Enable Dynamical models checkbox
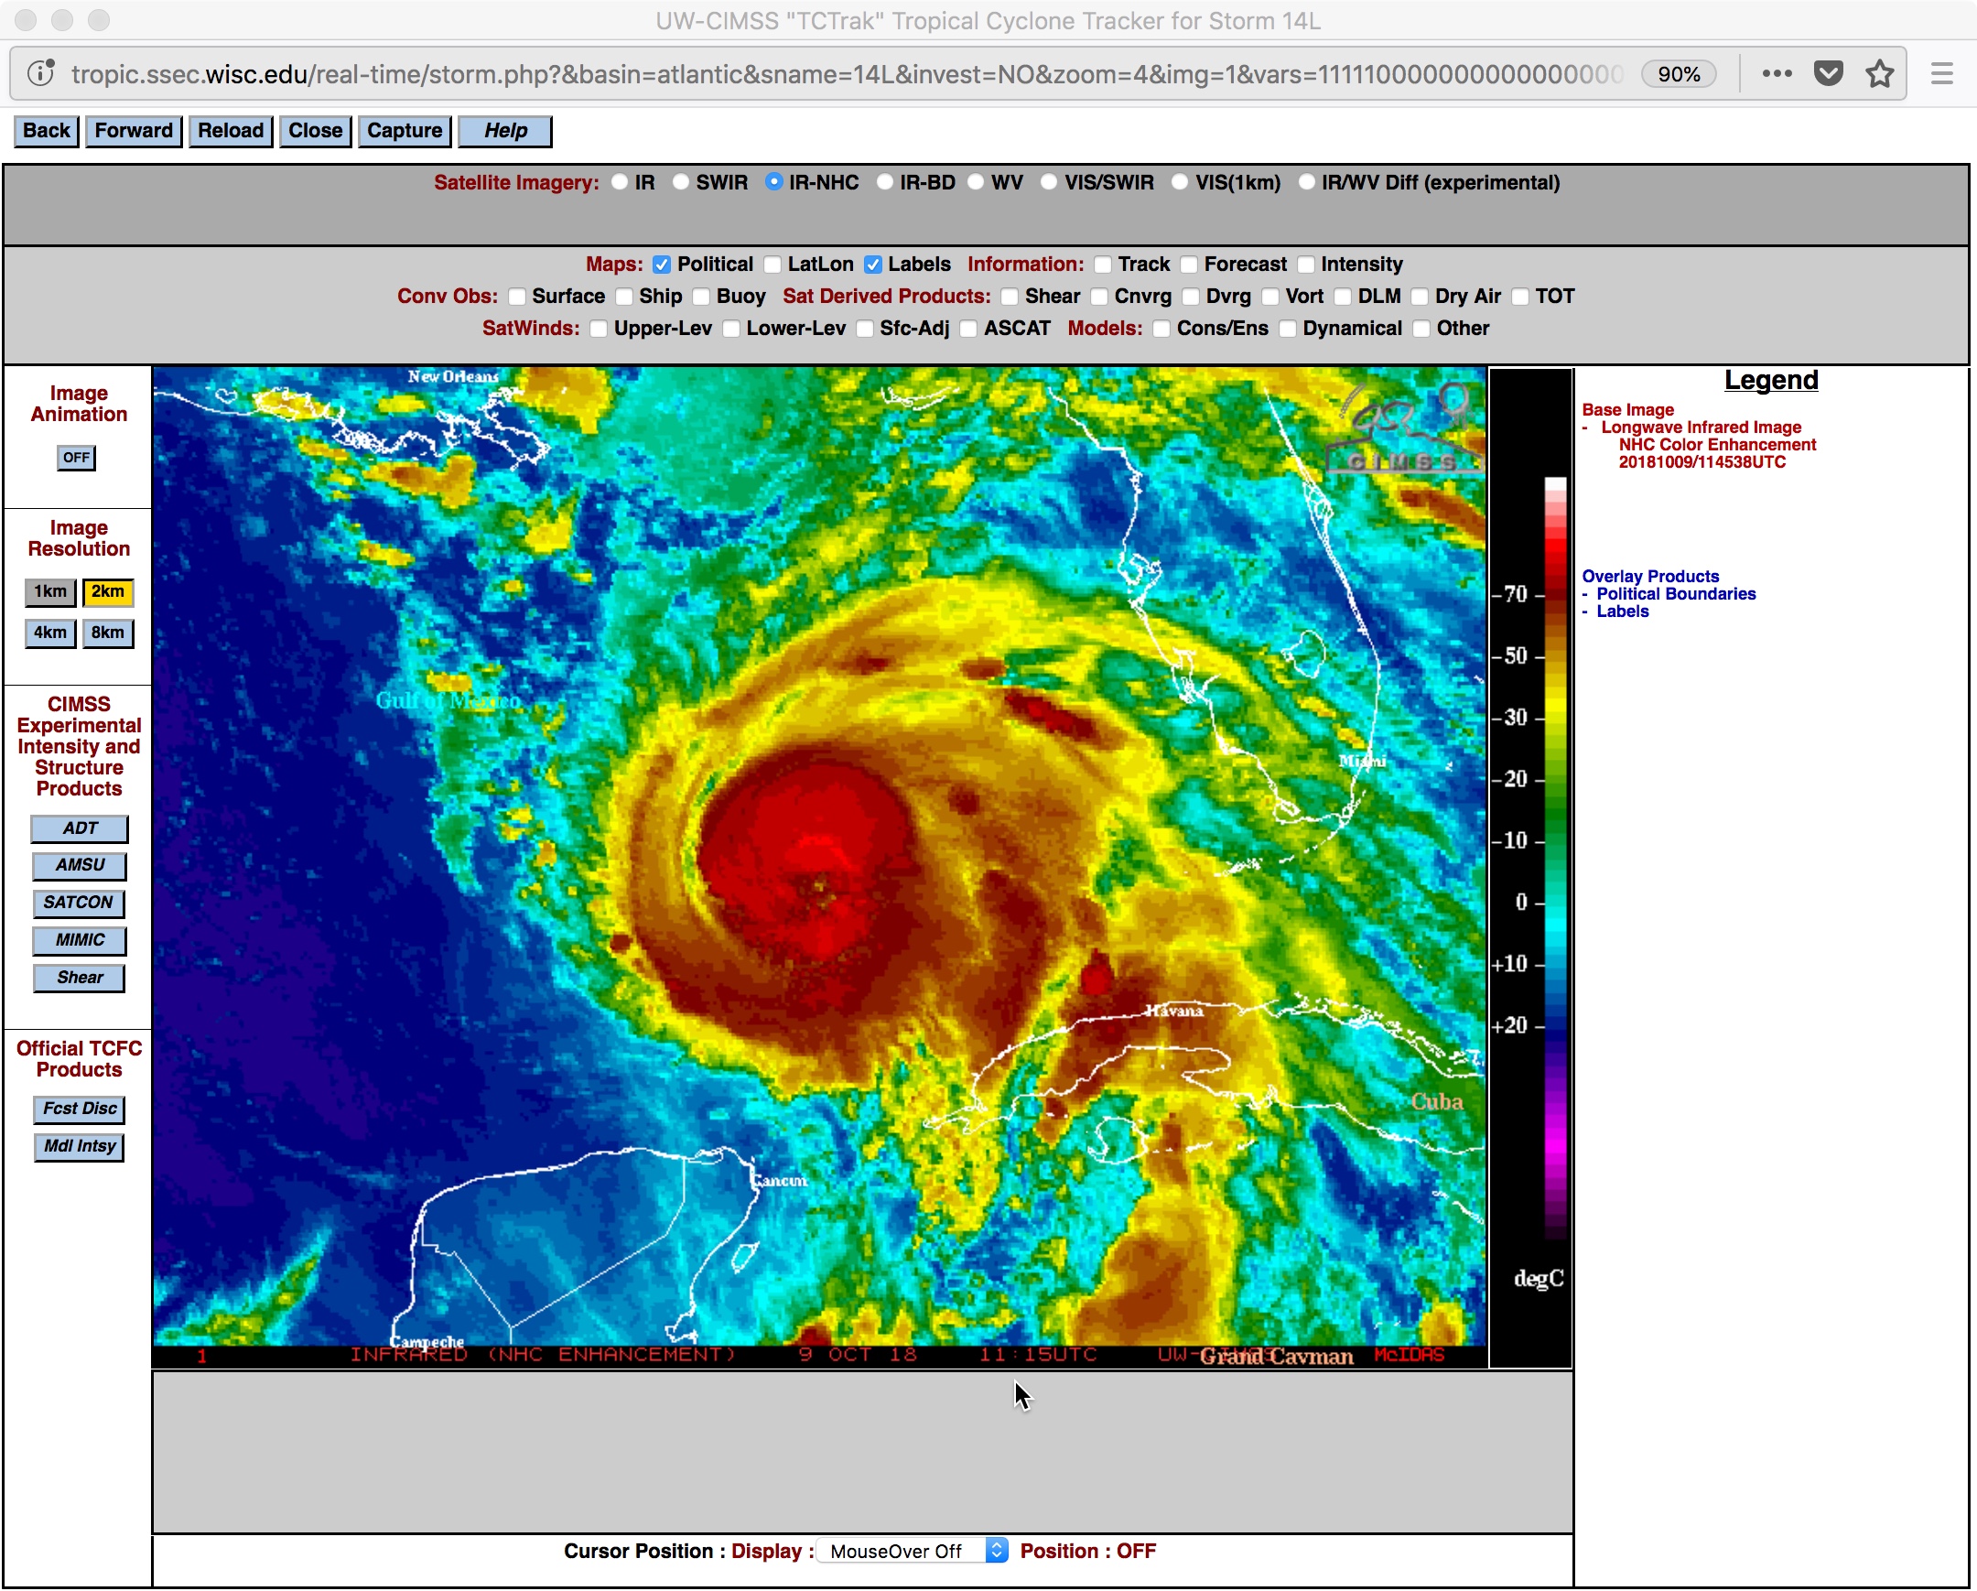The image size is (1977, 1591). point(1288,330)
